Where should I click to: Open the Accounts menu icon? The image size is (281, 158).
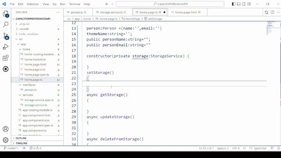coord(6,129)
